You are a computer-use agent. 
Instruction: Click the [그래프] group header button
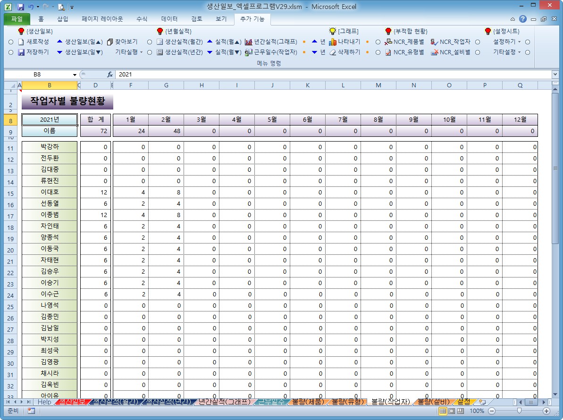[x=344, y=32]
